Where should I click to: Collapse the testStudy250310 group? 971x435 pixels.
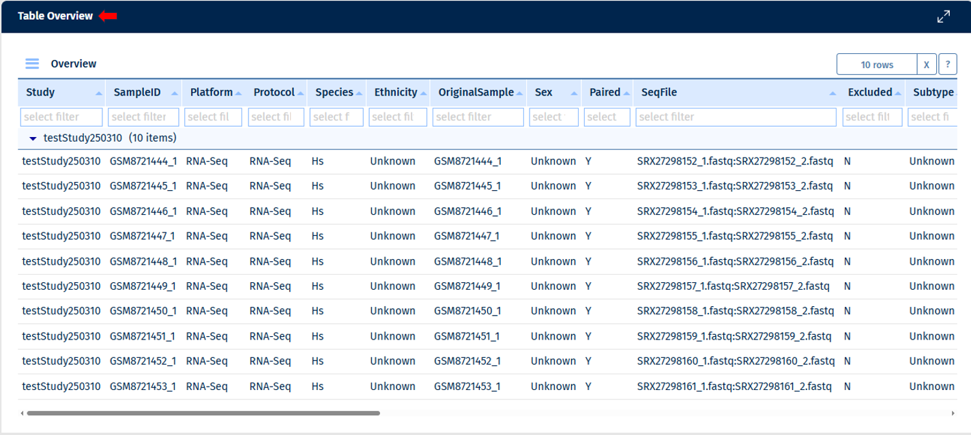pos(33,138)
